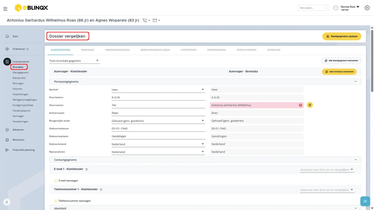Collapse sidebar with left arrow button

click(x=7, y=202)
